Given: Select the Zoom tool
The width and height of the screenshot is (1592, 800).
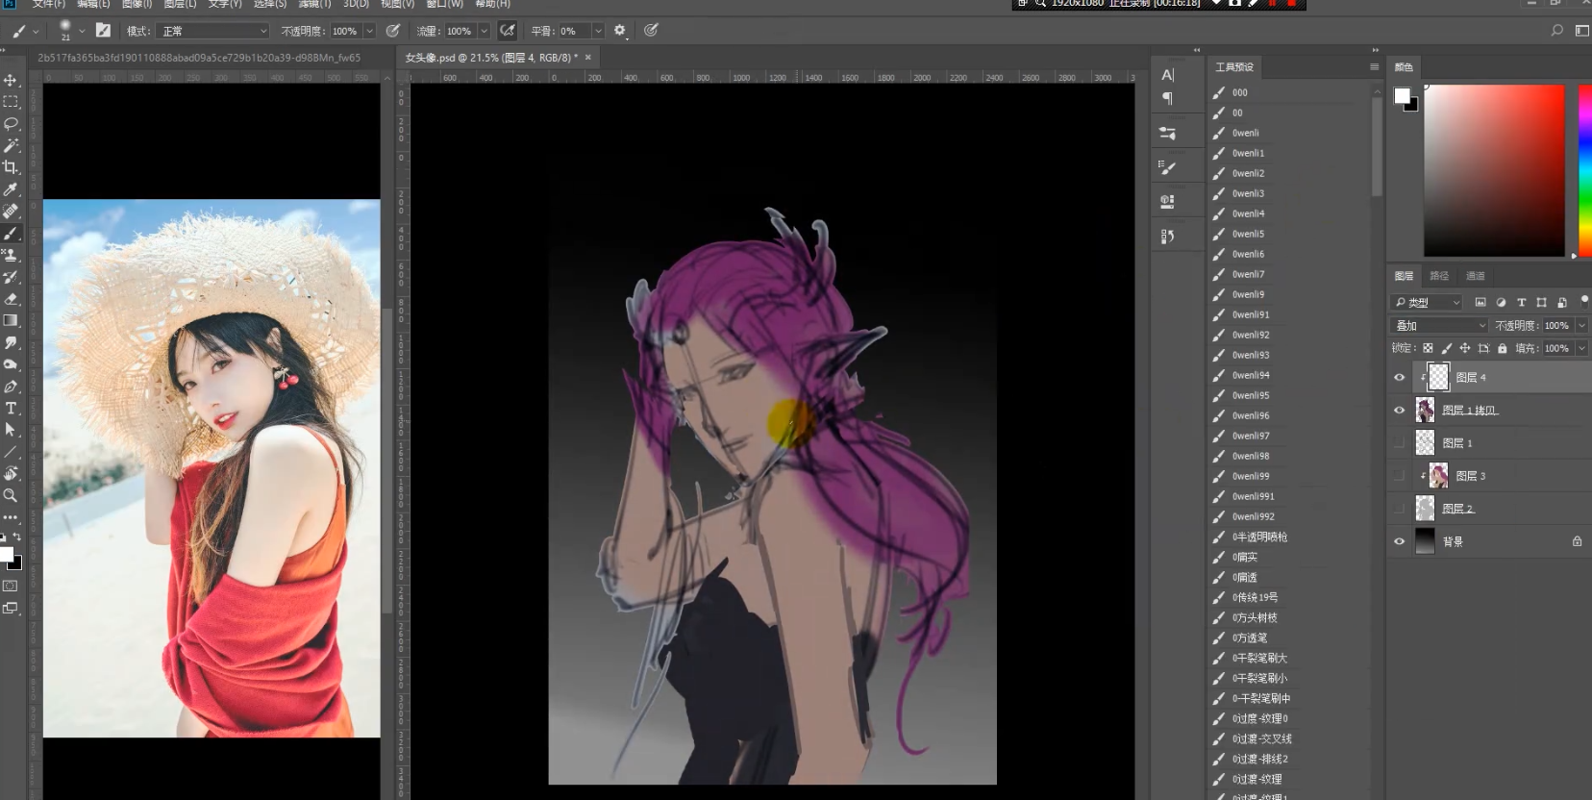Looking at the screenshot, I should coord(11,495).
